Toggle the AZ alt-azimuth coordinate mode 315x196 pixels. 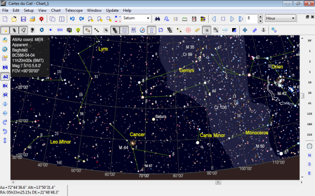(5, 77)
